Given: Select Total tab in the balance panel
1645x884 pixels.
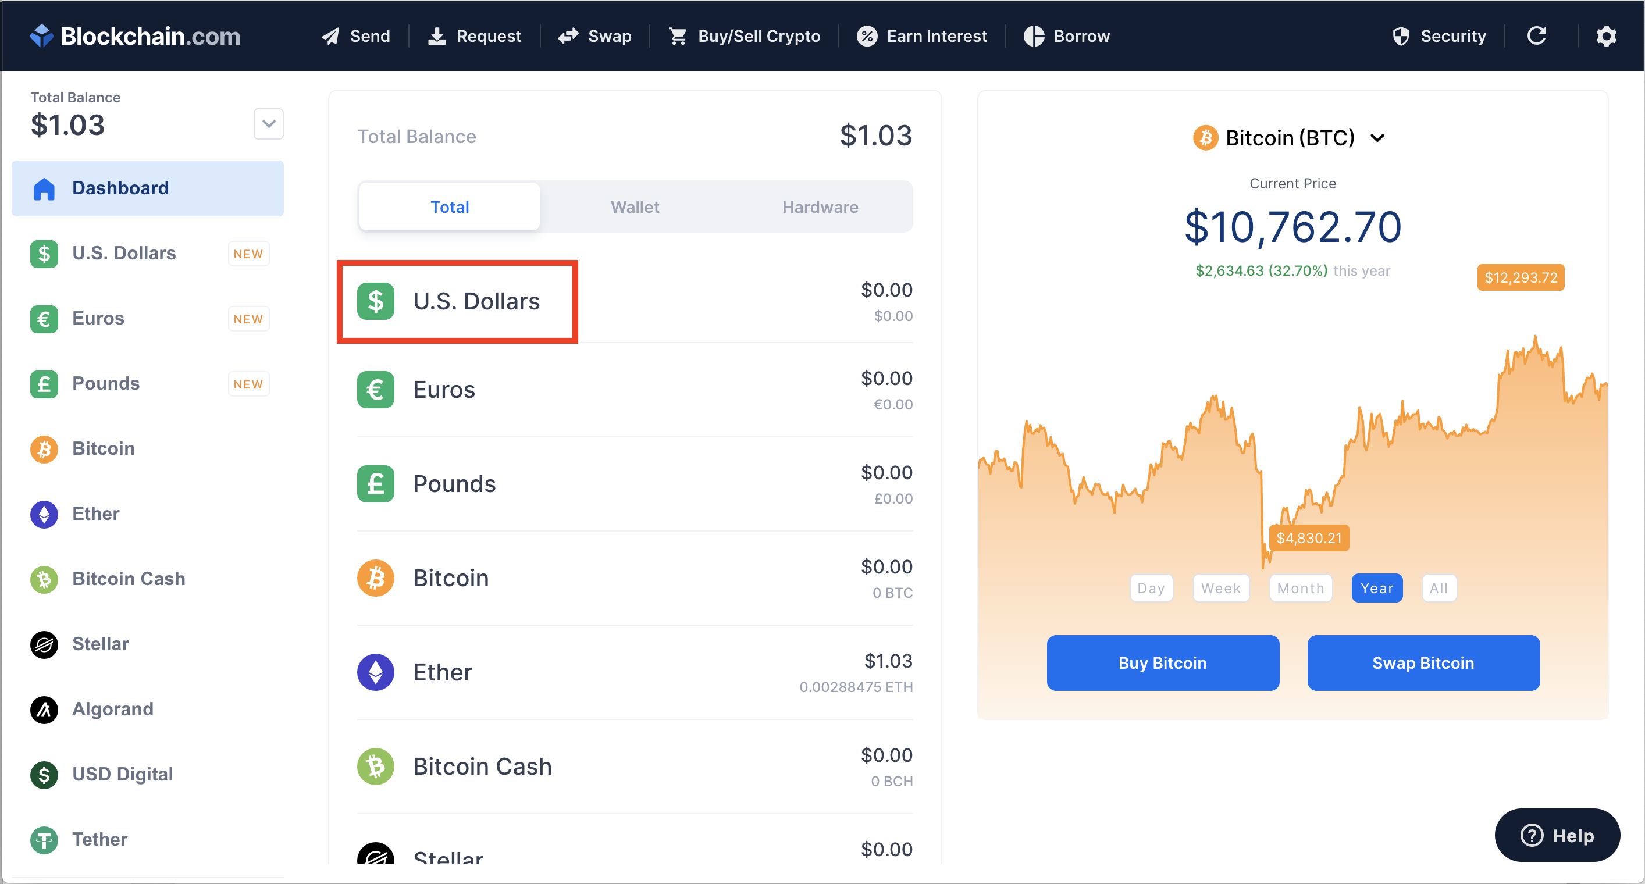Looking at the screenshot, I should tap(450, 207).
